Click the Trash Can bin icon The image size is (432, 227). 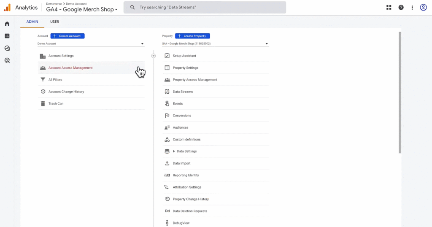click(x=43, y=103)
